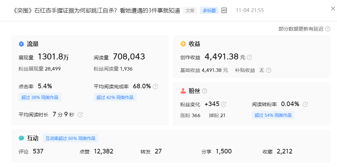Click the 收益 section heading

click(195, 44)
